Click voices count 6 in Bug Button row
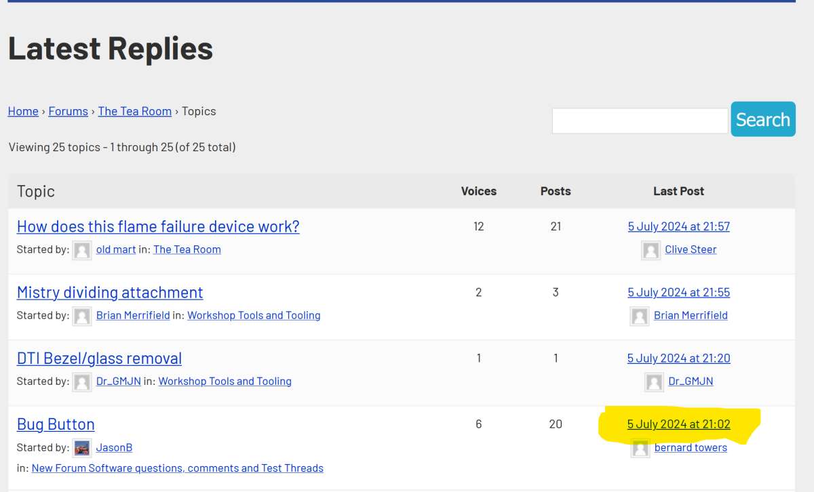Viewport: 814px width, 492px height. pos(479,424)
